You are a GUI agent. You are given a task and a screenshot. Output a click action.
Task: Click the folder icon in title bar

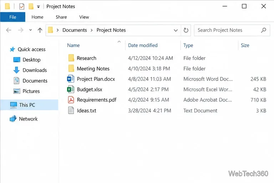[x=7, y=6]
